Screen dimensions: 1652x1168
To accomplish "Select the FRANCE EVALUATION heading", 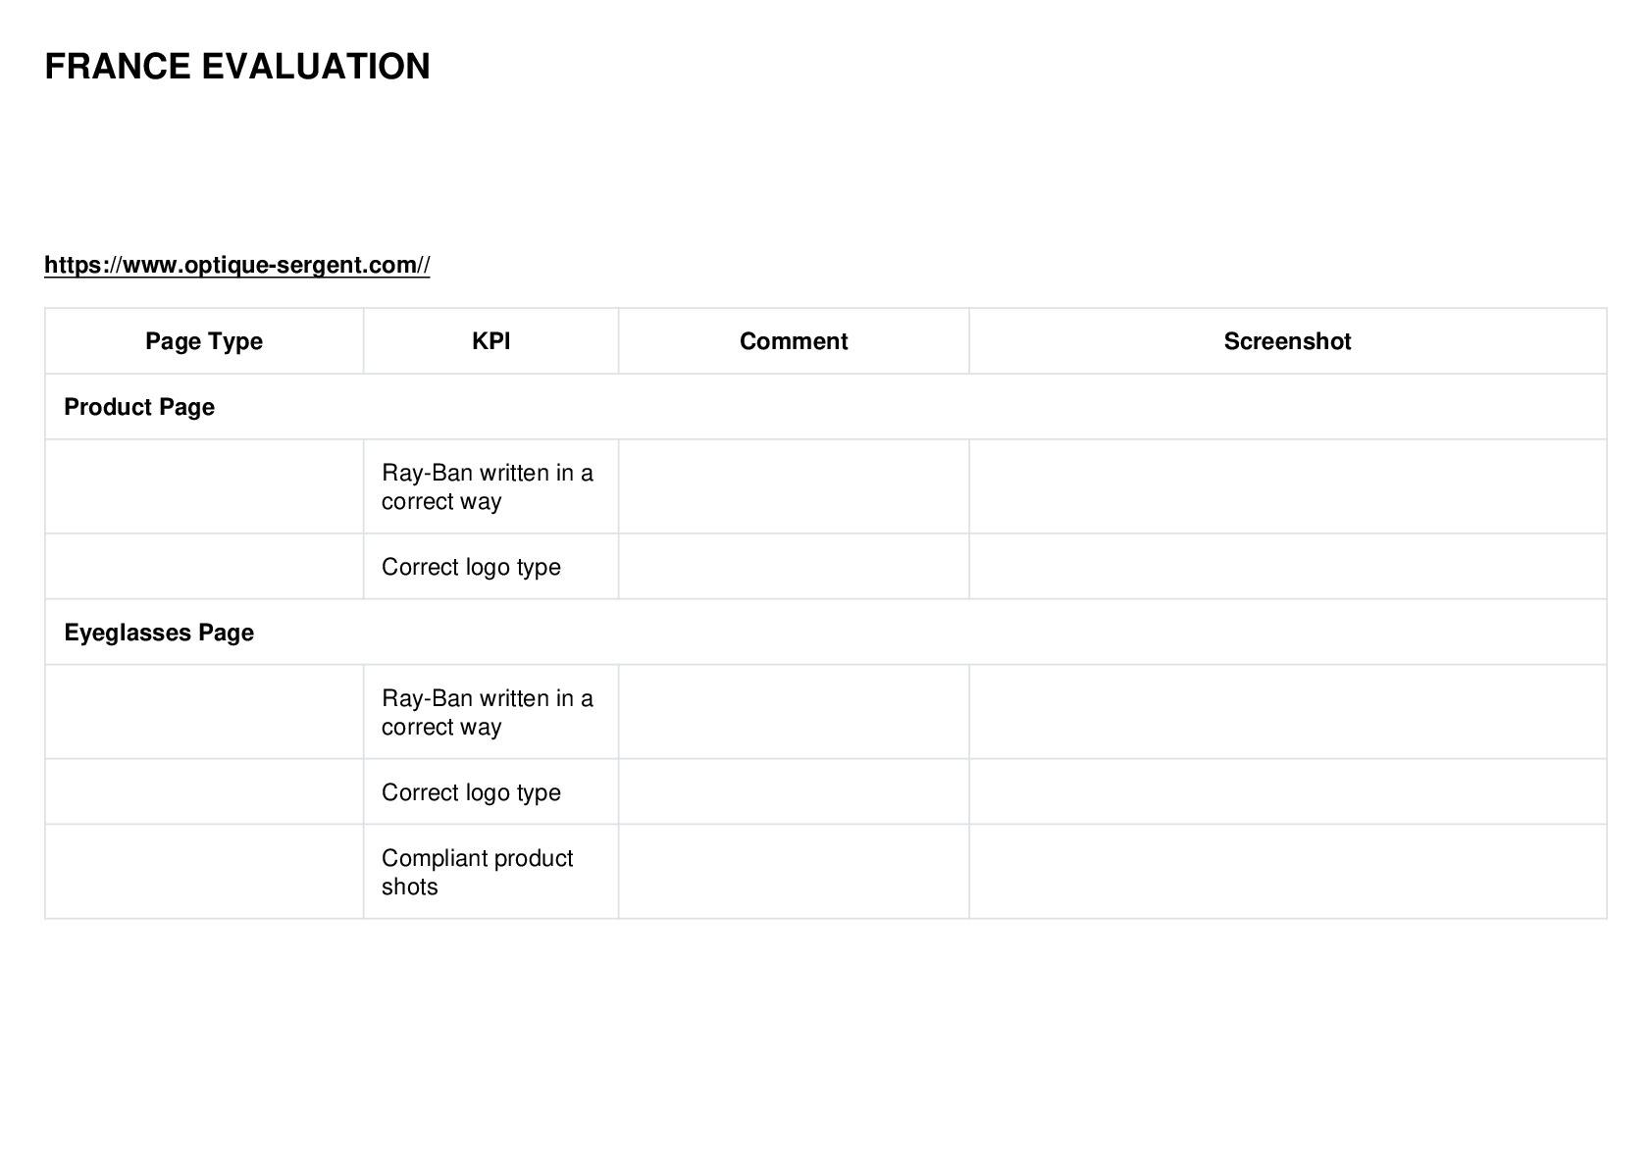I will click(x=237, y=67).
